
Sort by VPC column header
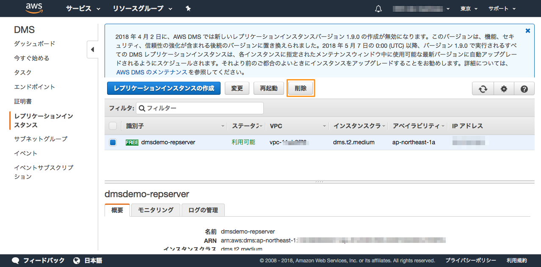click(x=297, y=126)
